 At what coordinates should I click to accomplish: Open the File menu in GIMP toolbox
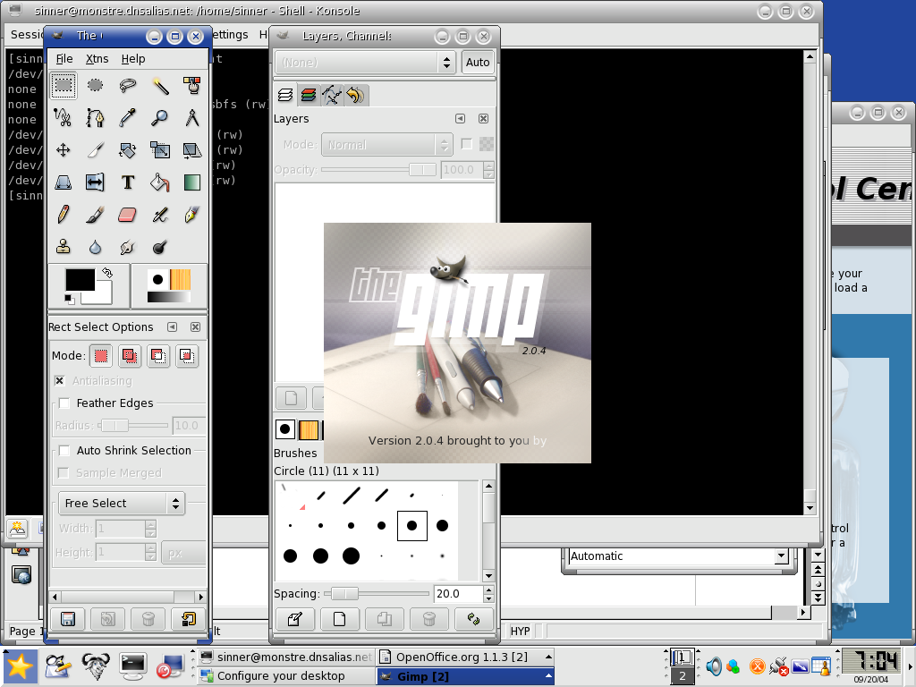pos(64,59)
